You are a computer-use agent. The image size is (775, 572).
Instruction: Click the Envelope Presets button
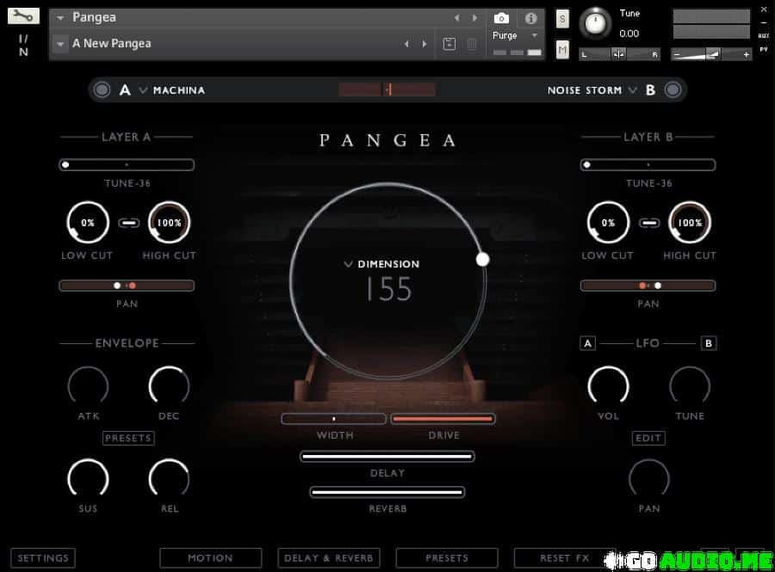pyautogui.click(x=128, y=438)
